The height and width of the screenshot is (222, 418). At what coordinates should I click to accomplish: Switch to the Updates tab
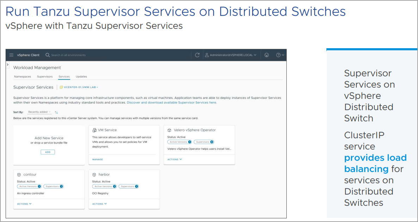tap(81, 77)
